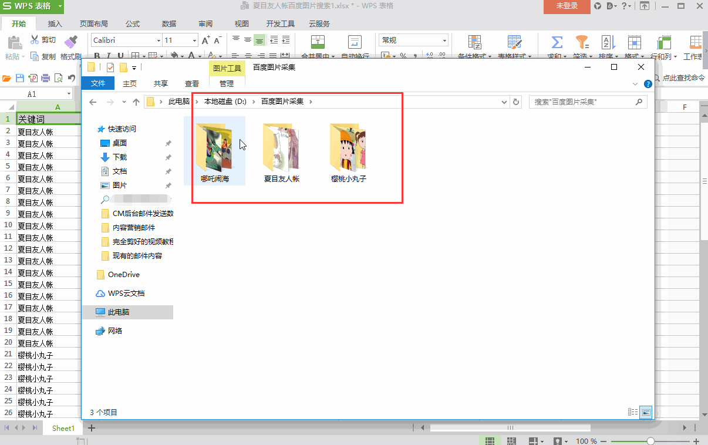
Task: Select the Format Painter brush in WPS
Action: 71,42
